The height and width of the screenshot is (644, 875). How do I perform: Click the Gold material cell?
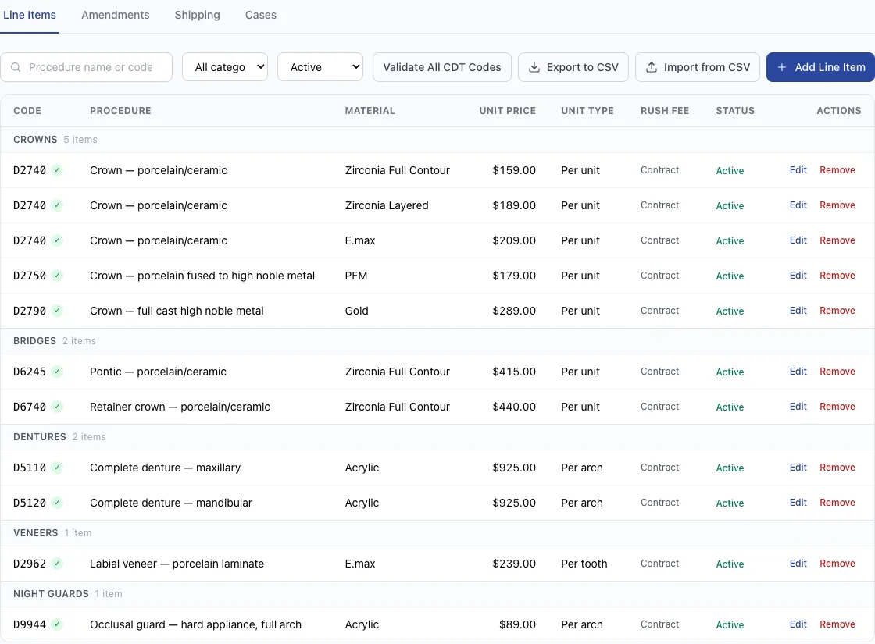(356, 311)
